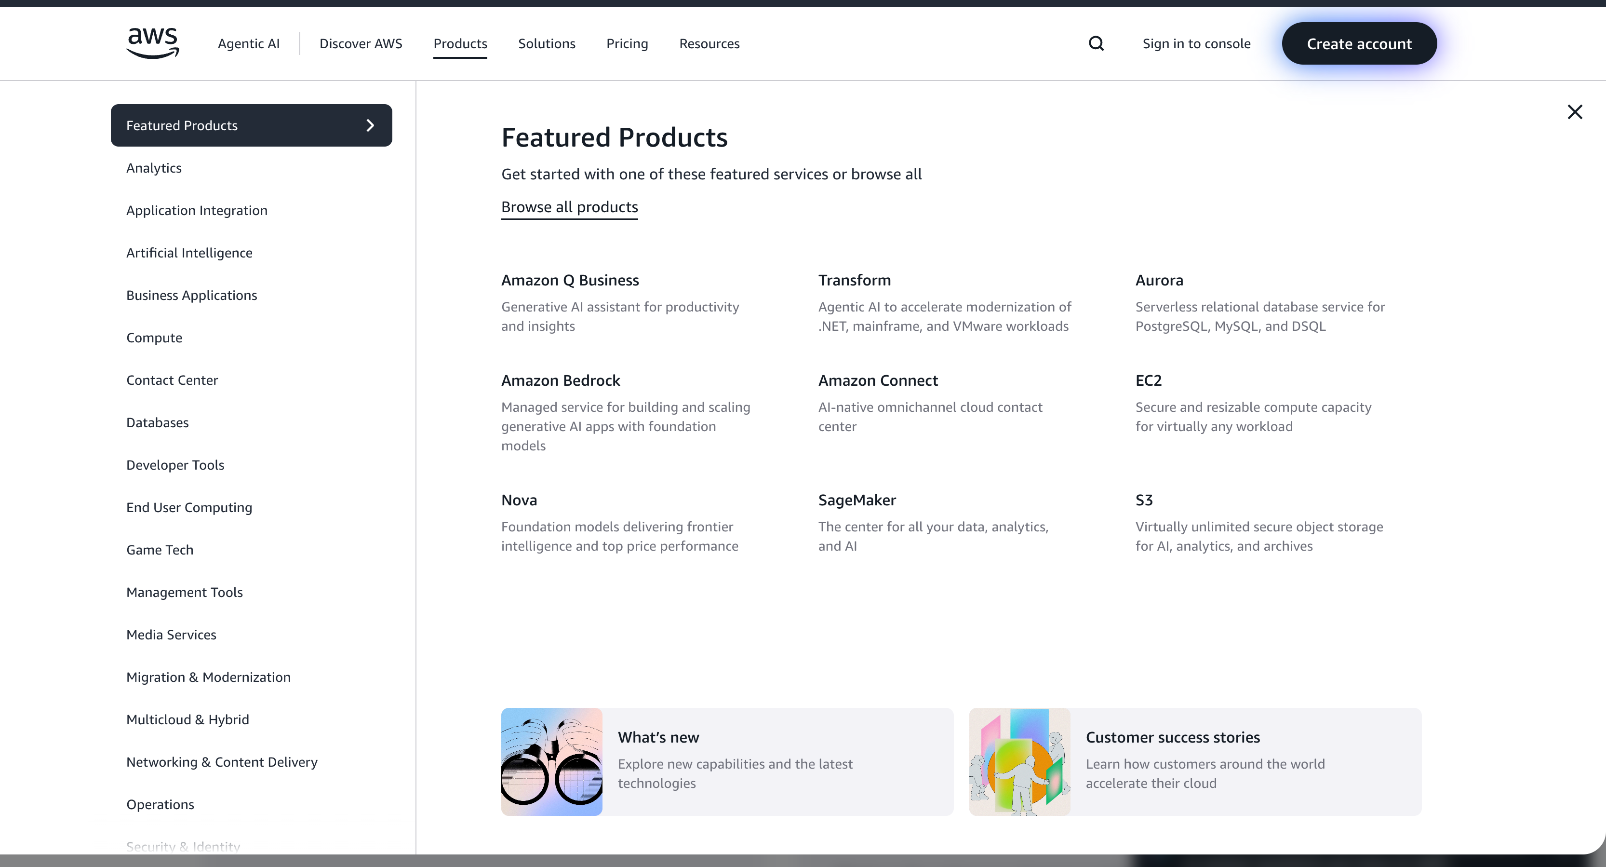The image size is (1606, 867).
Task: Click the Customer success stories thumbnail
Action: [x=1019, y=761]
